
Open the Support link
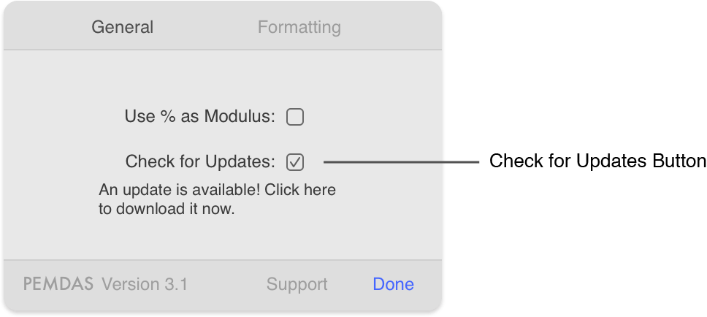(x=297, y=285)
